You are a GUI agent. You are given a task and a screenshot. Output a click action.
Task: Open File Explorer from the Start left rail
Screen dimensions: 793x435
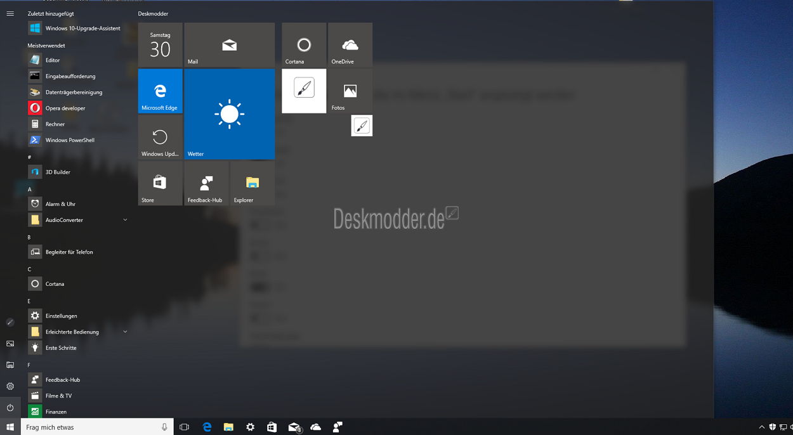click(10, 365)
